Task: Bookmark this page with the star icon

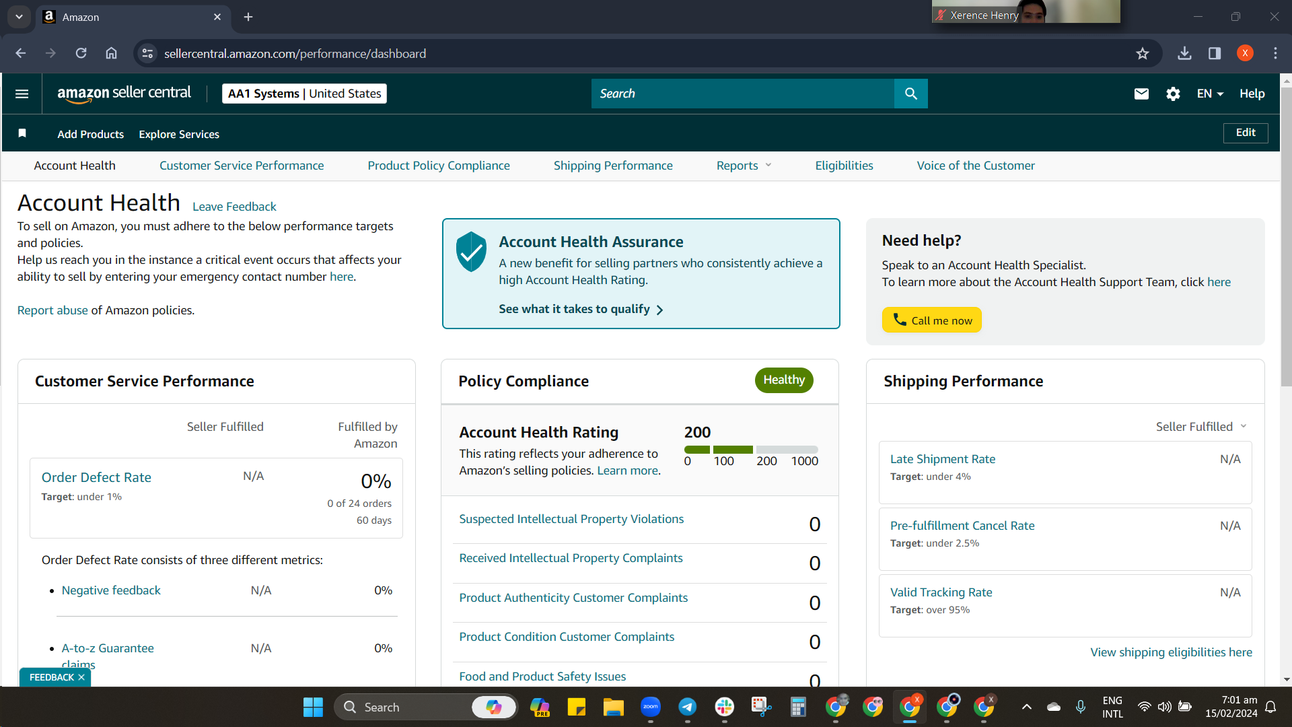Action: point(1142,53)
